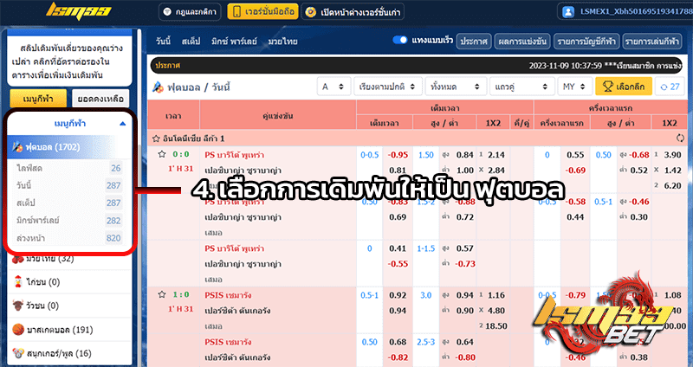Click PSIS เซมารัง handicap odds 0.92
The width and height of the screenshot is (693, 367).
398,295
